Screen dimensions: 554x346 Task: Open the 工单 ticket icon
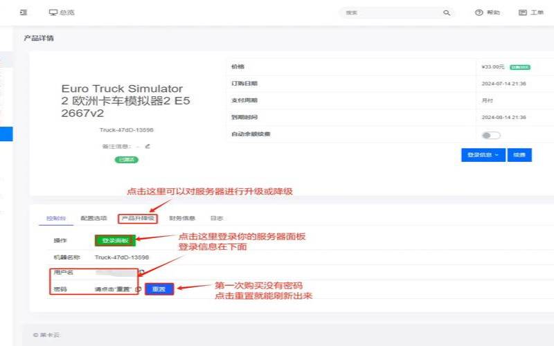[x=523, y=12]
